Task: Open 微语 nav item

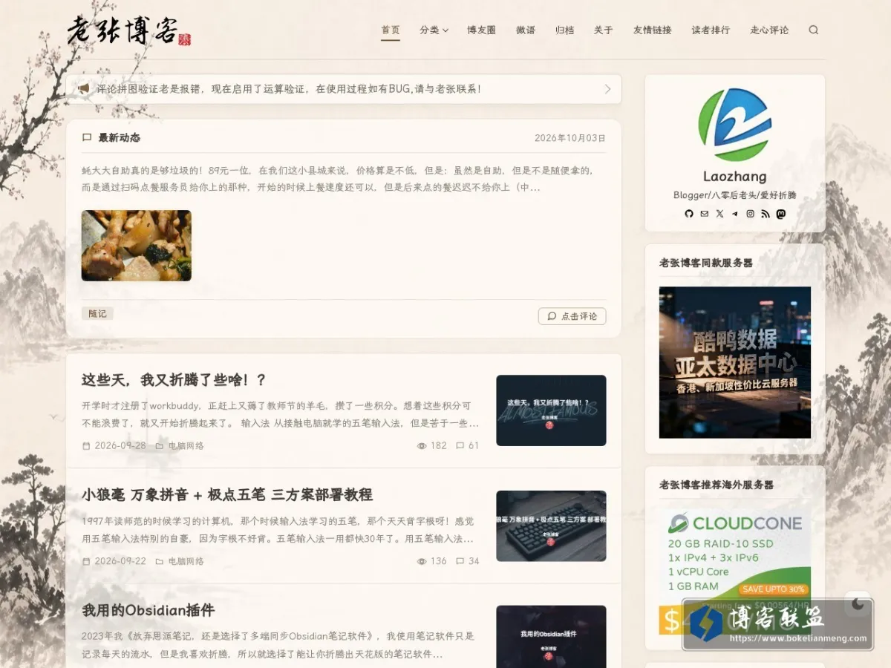Action: point(526,30)
